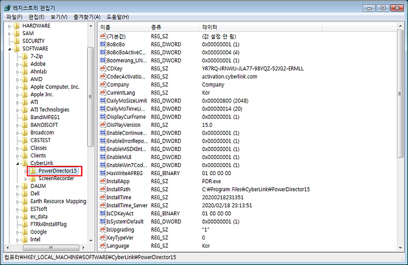Open the View (보기) menu
408x265 pixels.
[59, 17]
